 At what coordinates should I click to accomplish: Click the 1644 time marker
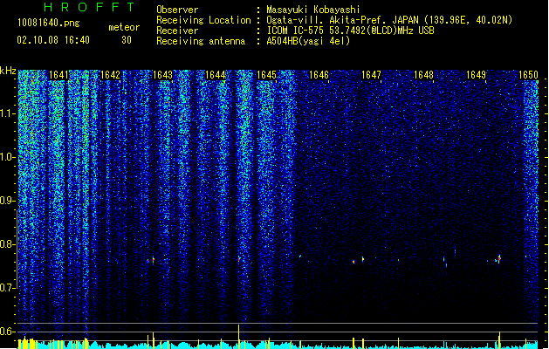tap(215, 75)
